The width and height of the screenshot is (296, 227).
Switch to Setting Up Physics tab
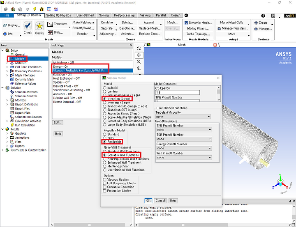click(58, 15)
